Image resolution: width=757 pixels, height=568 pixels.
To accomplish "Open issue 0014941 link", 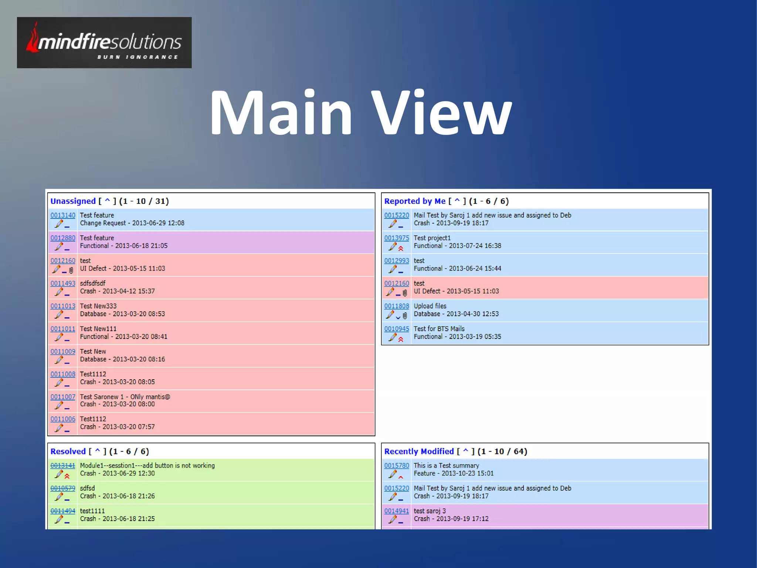I will pos(397,511).
